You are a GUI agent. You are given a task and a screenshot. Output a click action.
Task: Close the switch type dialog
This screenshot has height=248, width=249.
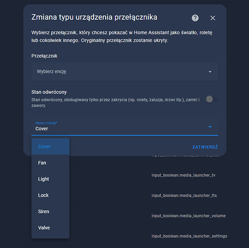click(213, 18)
